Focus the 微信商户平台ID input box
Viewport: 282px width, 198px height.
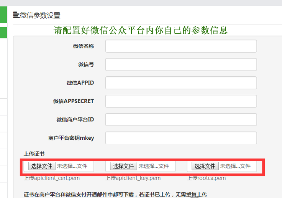181,120
